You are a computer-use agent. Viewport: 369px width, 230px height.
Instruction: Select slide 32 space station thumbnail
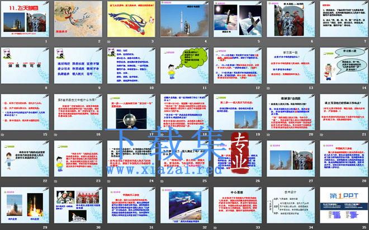184,205
